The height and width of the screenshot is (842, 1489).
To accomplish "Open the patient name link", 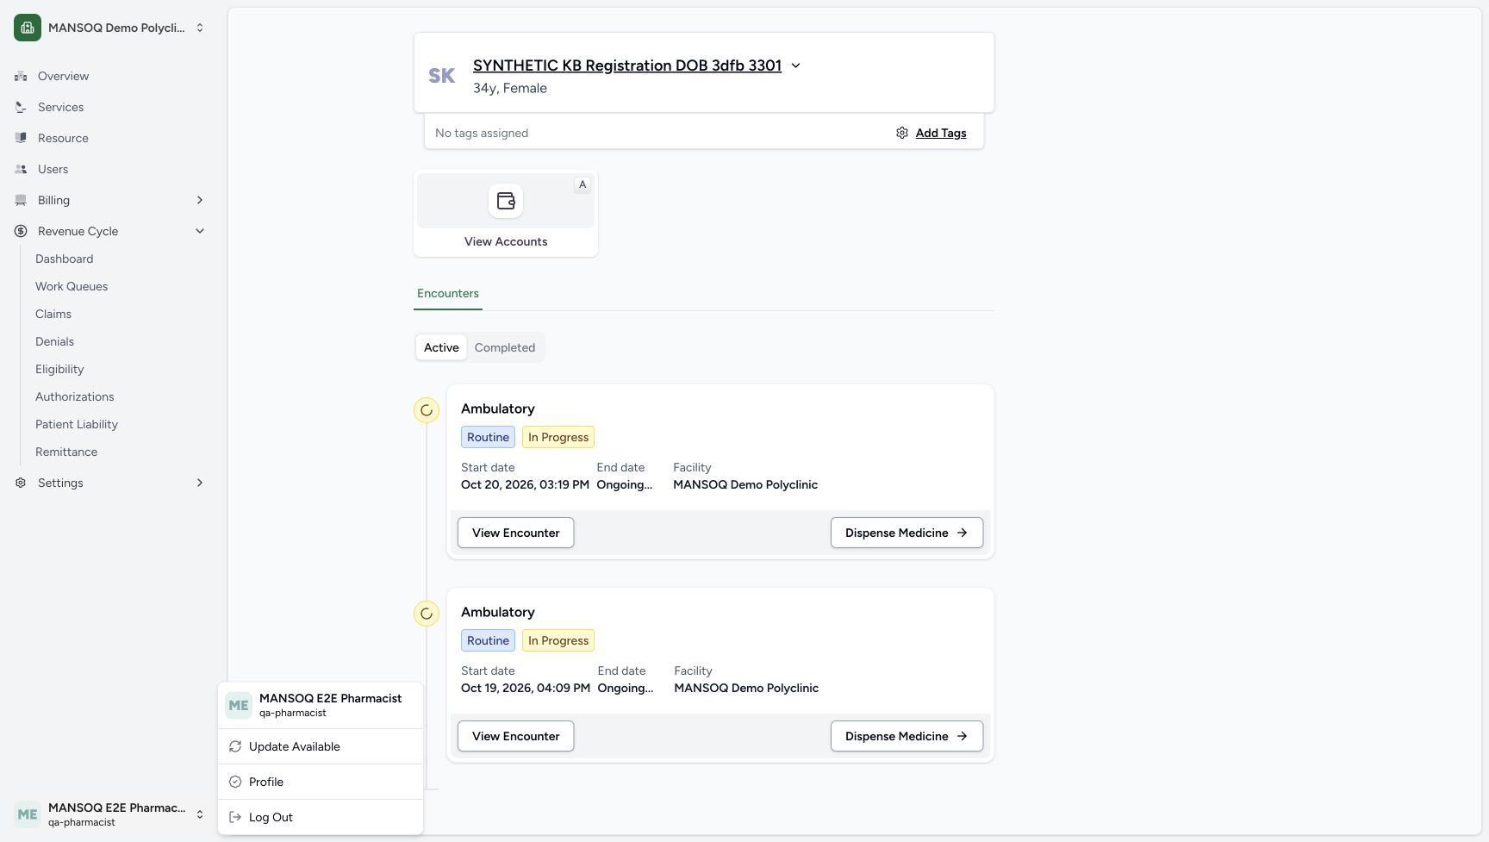I will tap(627, 65).
